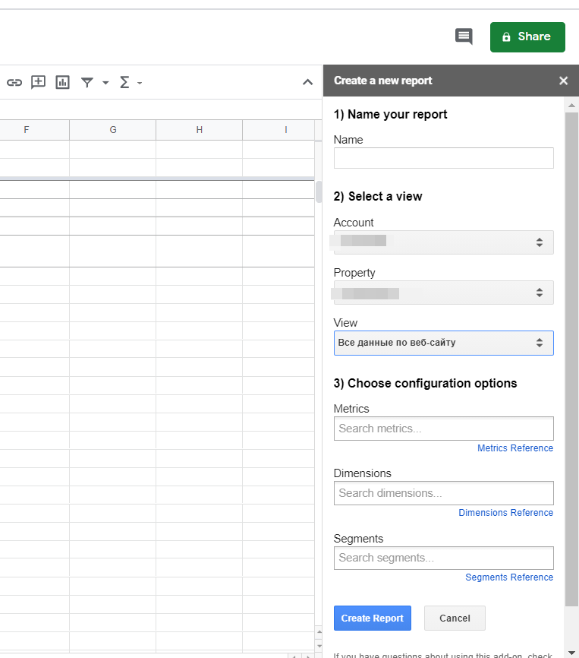
Task: Click the functions sigma icon
Action: tap(124, 82)
